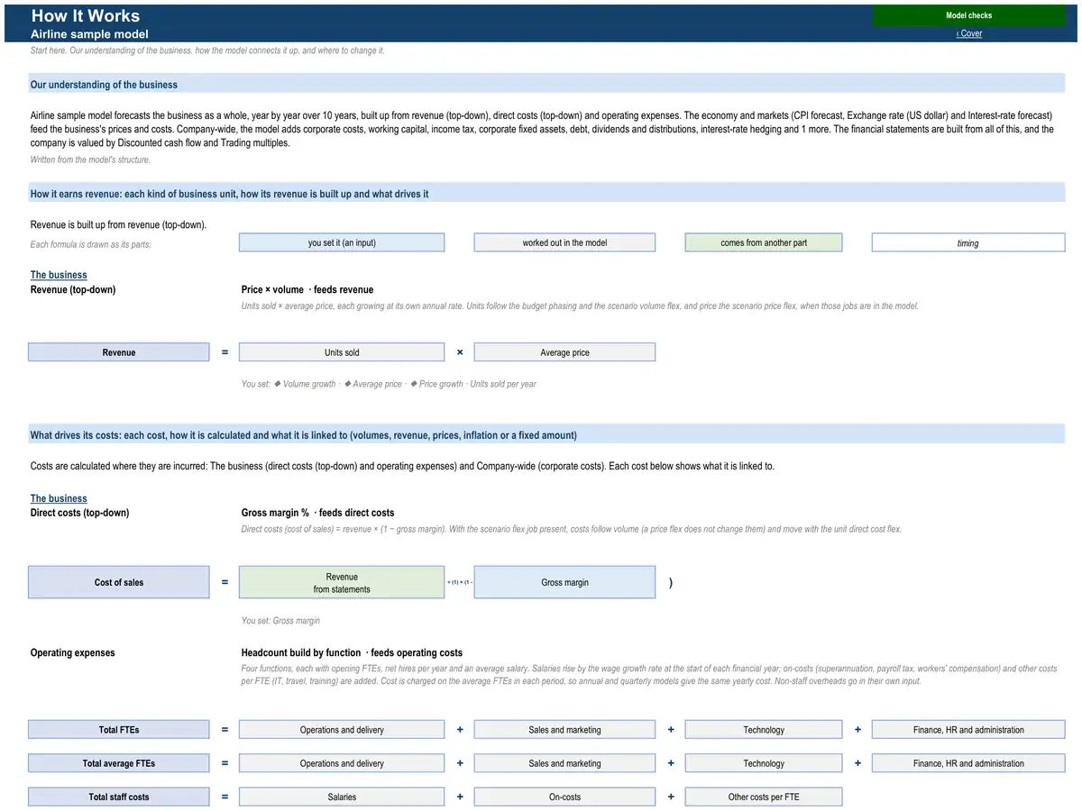Click the Salaries box
Screen dimensions: 1082x811
[342, 797]
